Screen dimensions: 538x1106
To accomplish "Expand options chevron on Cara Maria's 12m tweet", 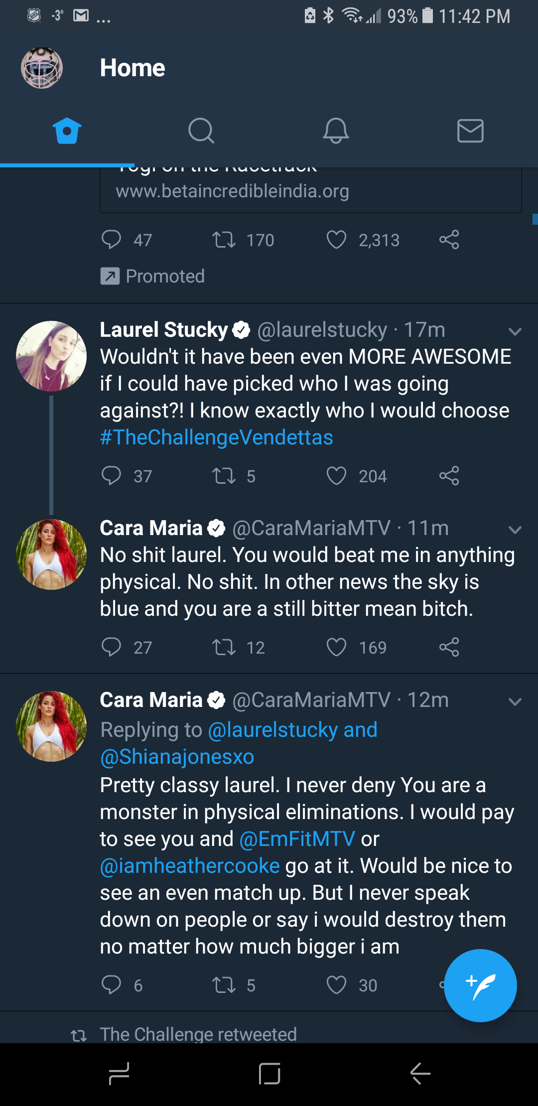I will (515, 701).
